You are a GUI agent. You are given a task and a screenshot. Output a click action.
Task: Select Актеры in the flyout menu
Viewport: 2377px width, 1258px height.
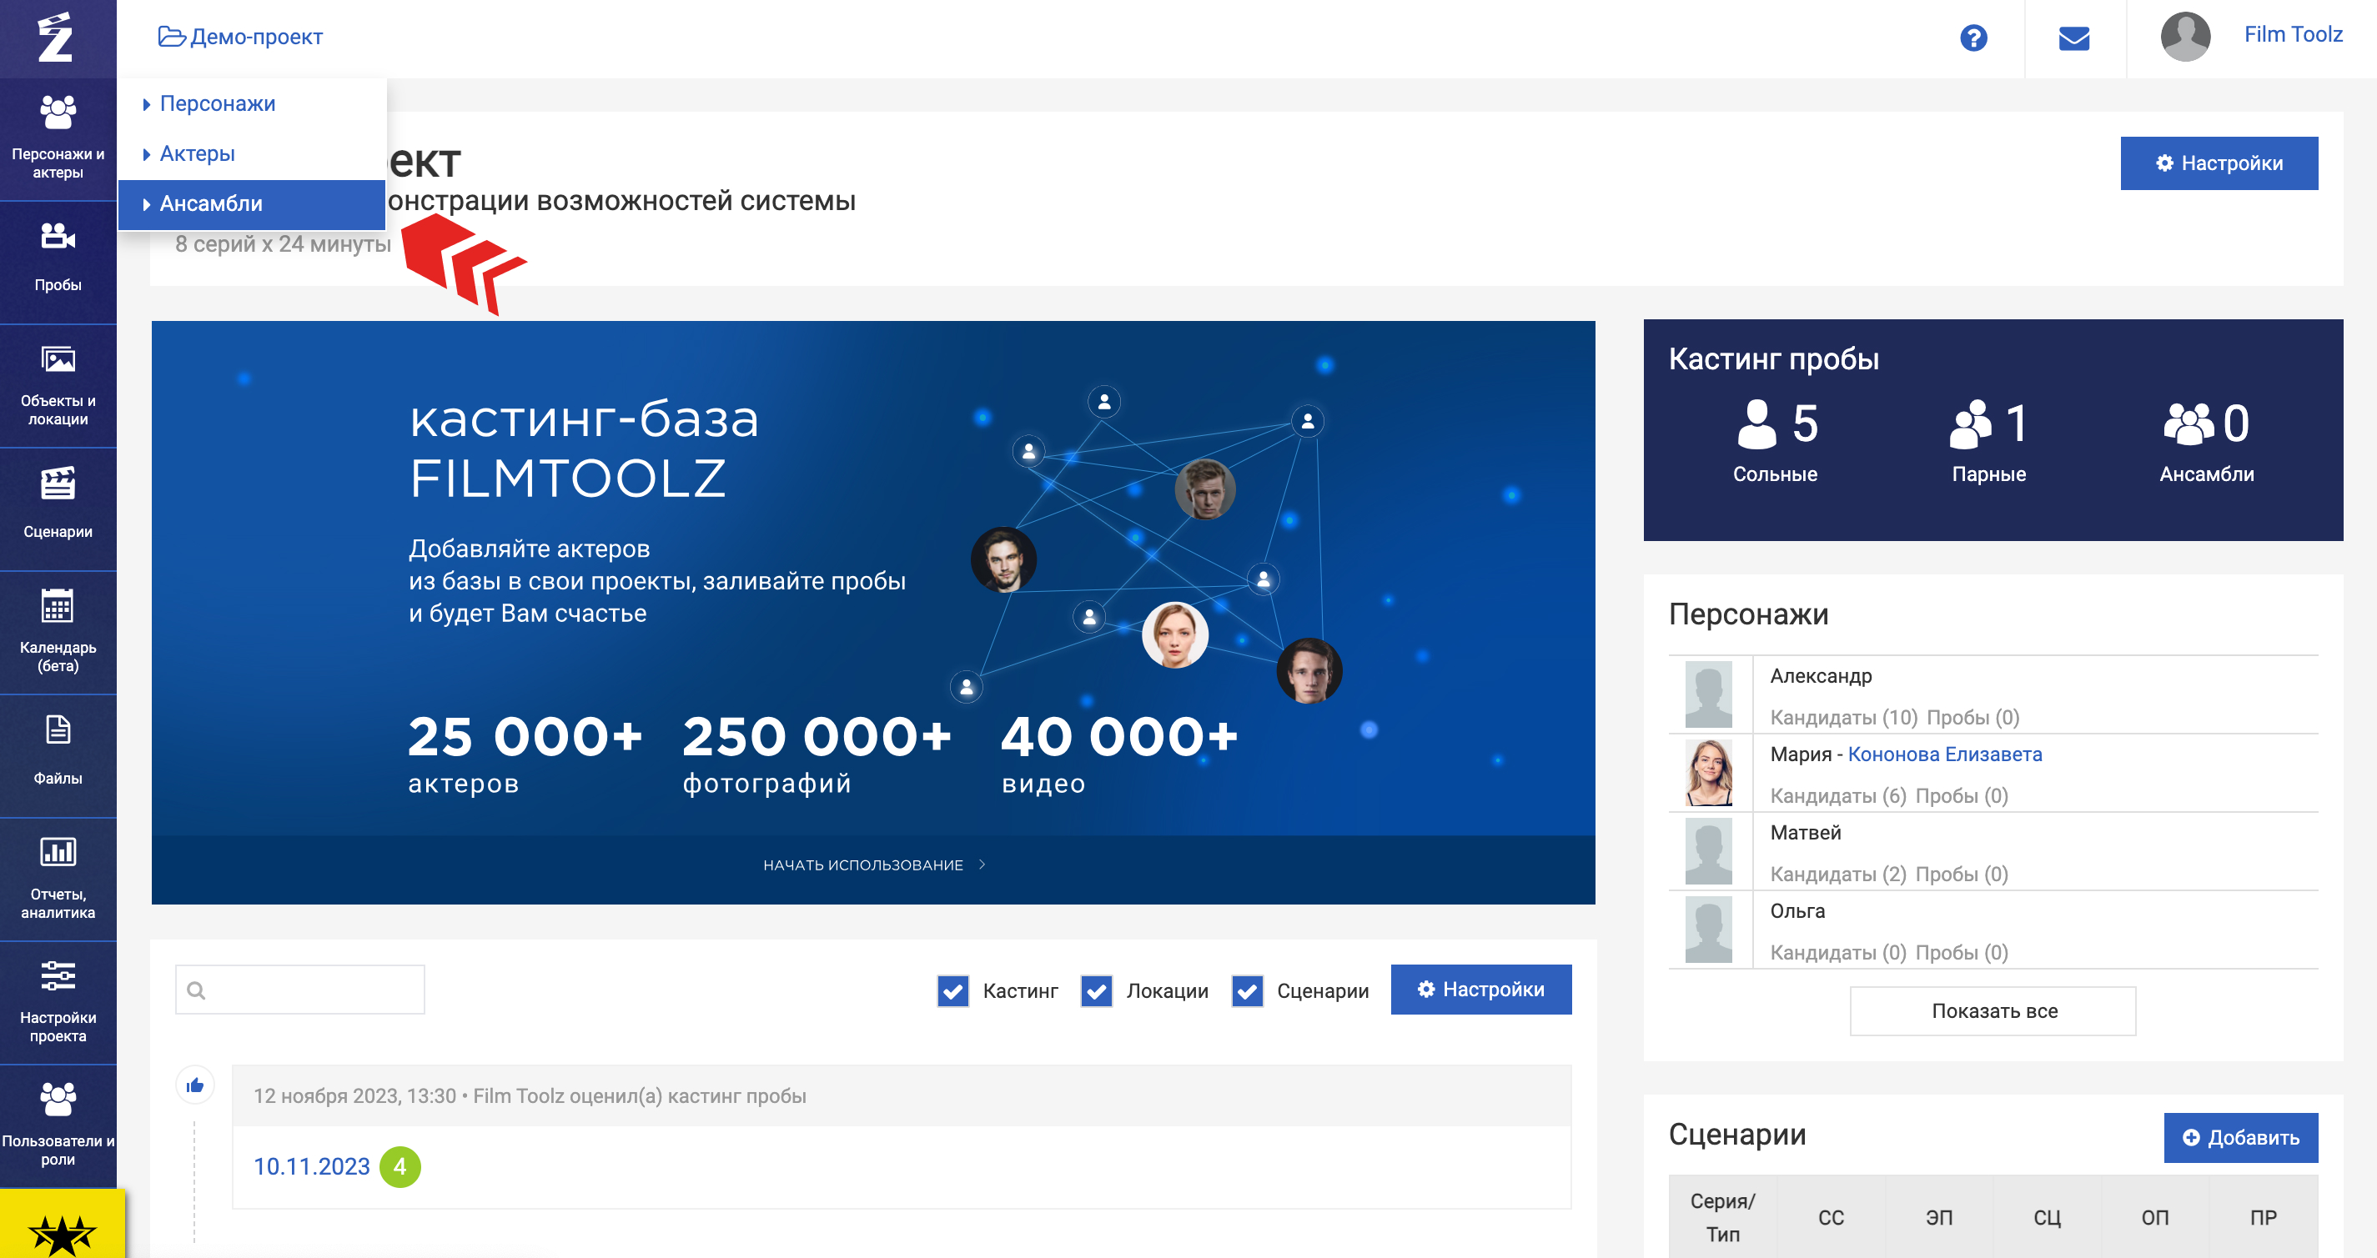(x=252, y=153)
